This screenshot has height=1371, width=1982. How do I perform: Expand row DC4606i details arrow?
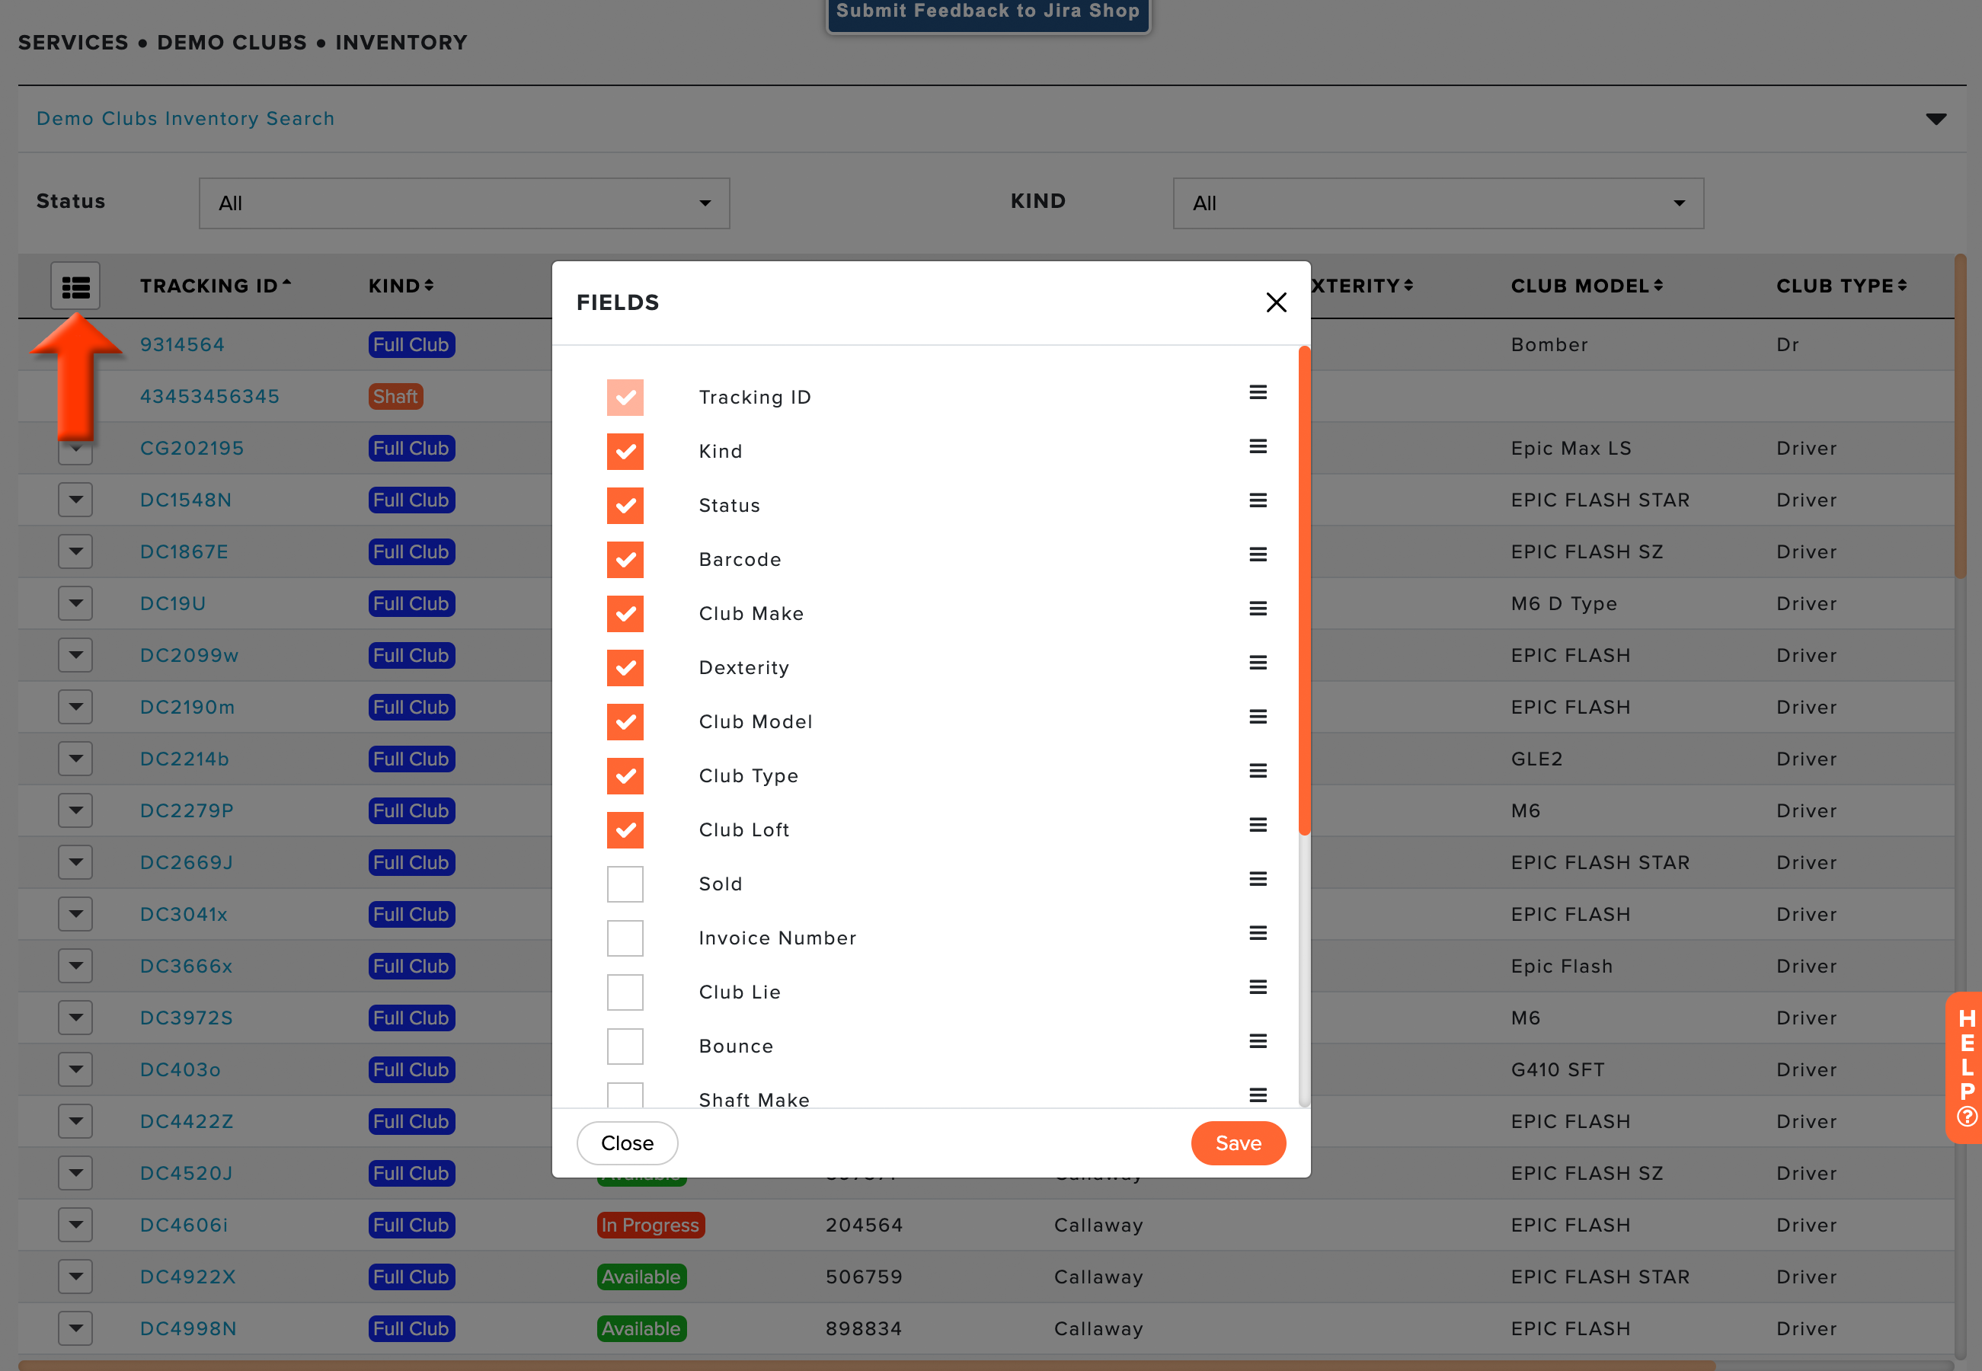[x=75, y=1225]
